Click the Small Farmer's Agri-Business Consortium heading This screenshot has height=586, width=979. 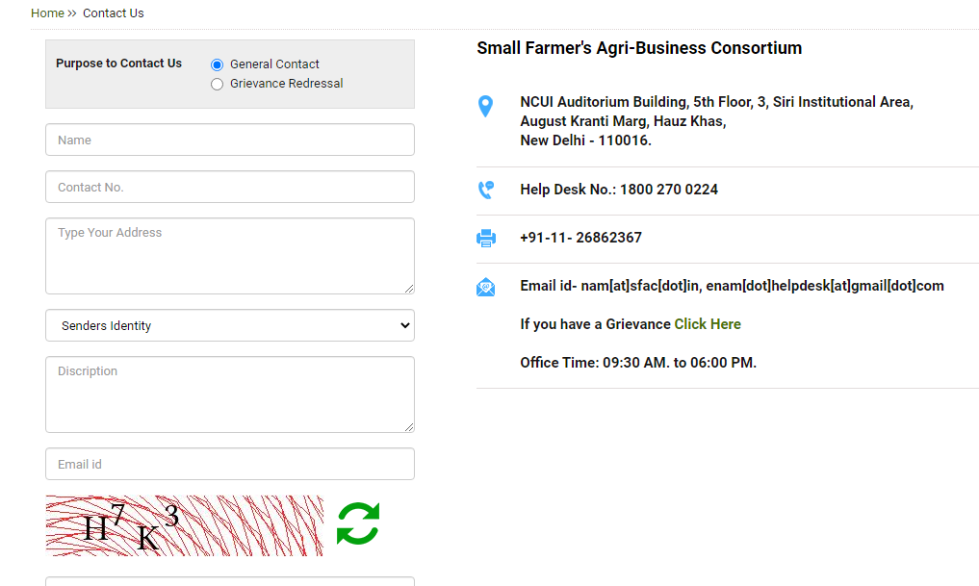click(x=639, y=48)
